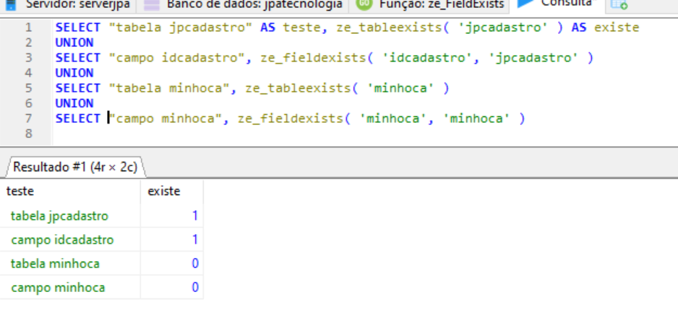Select the 'tabela jpcadastro' result cell

[x=70, y=215]
